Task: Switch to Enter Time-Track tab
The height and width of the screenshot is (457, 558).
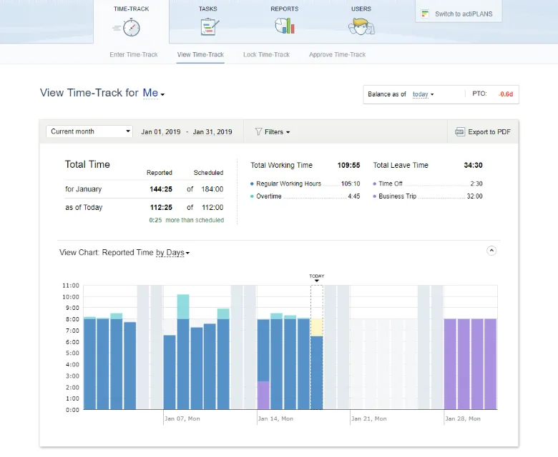Action: click(134, 55)
